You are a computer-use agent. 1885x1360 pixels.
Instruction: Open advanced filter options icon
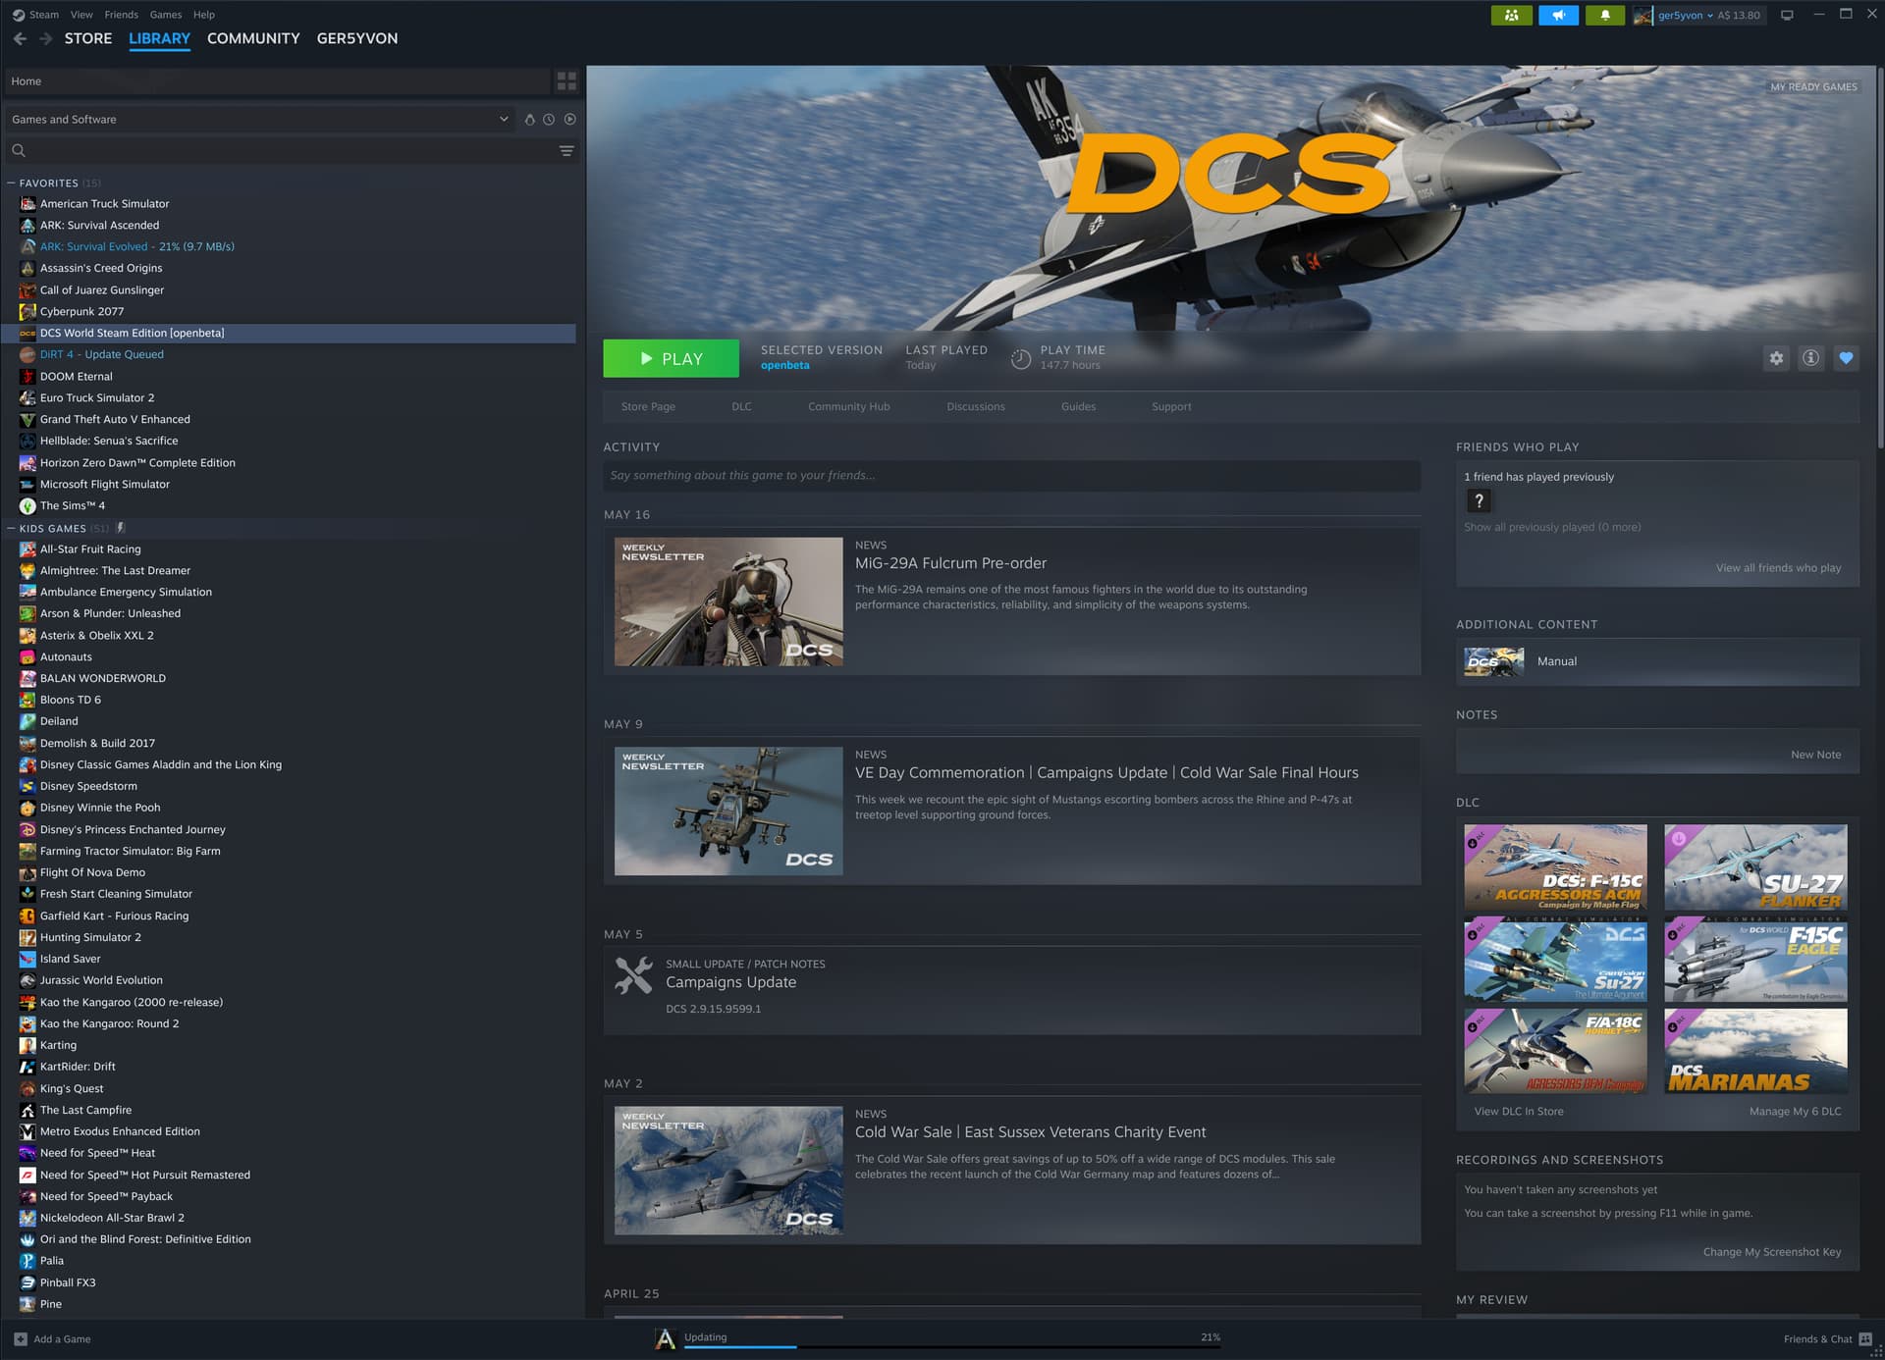[x=566, y=151]
